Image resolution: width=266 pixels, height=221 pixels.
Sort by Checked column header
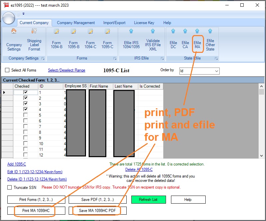click(x=26, y=86)
